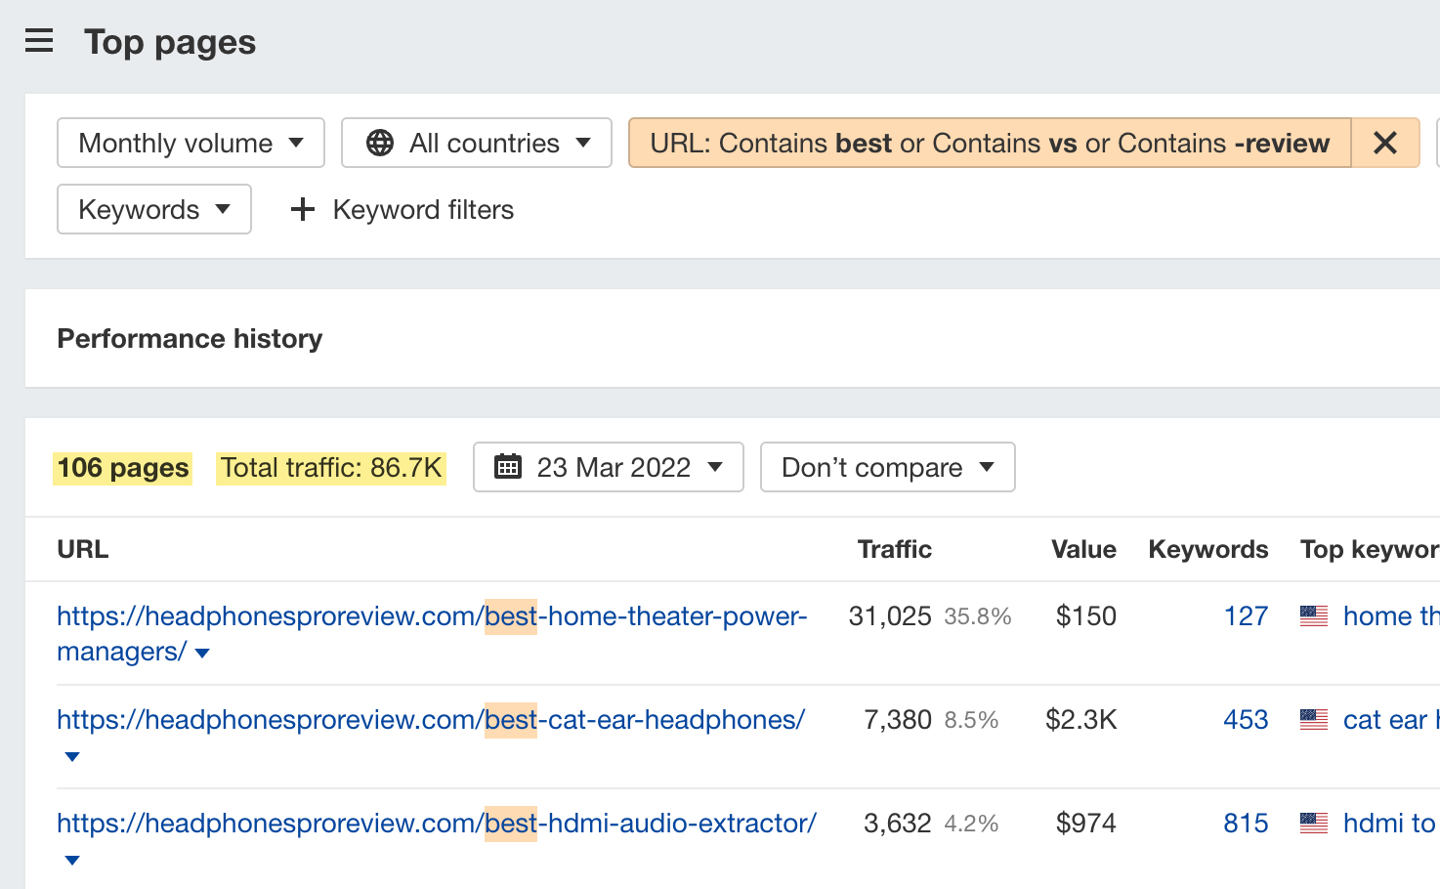Click the calendar icon next to the date
Screen dimensions: 1440x889
click(x=509, y=467)
